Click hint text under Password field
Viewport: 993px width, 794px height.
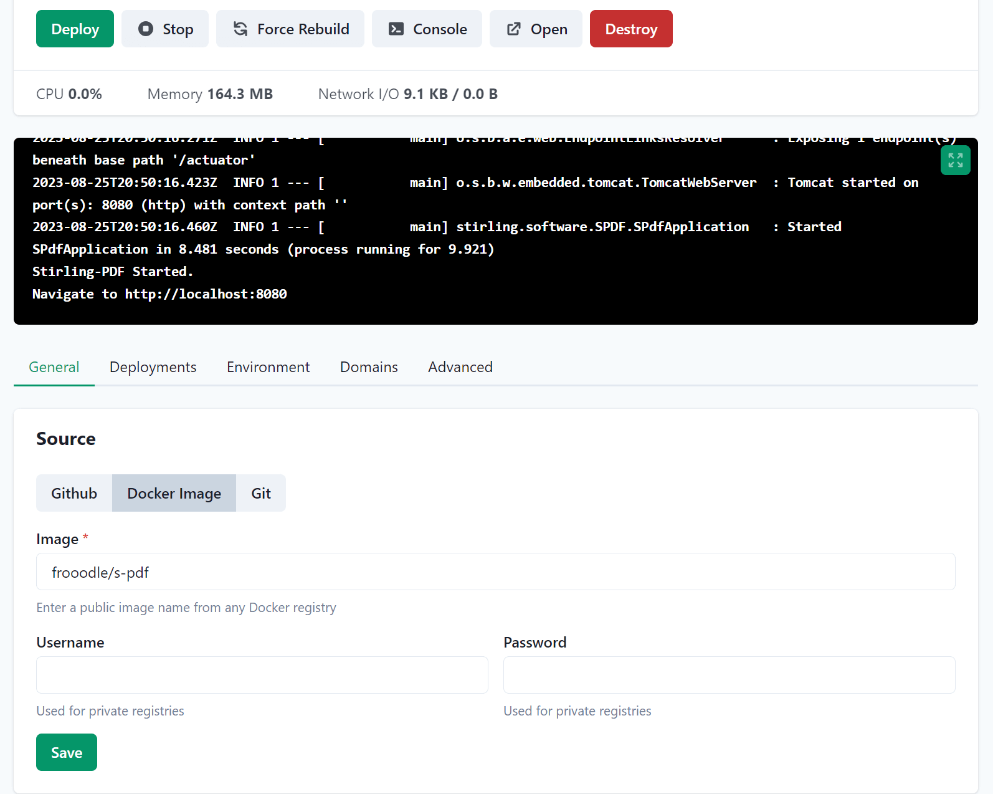(x=577, y=711)
